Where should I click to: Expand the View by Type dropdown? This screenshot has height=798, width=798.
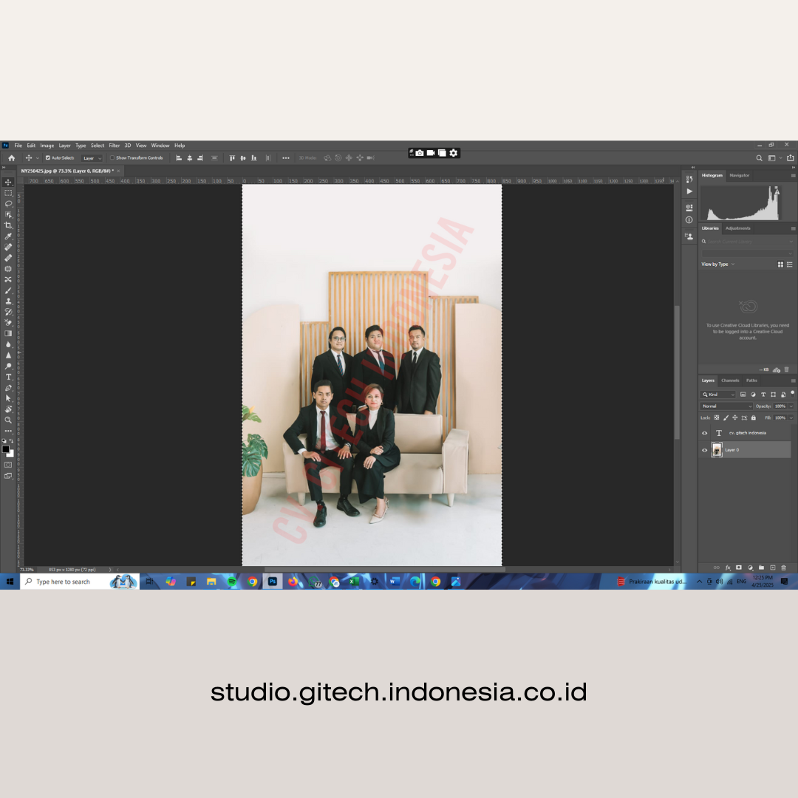[x=717, y=265]
